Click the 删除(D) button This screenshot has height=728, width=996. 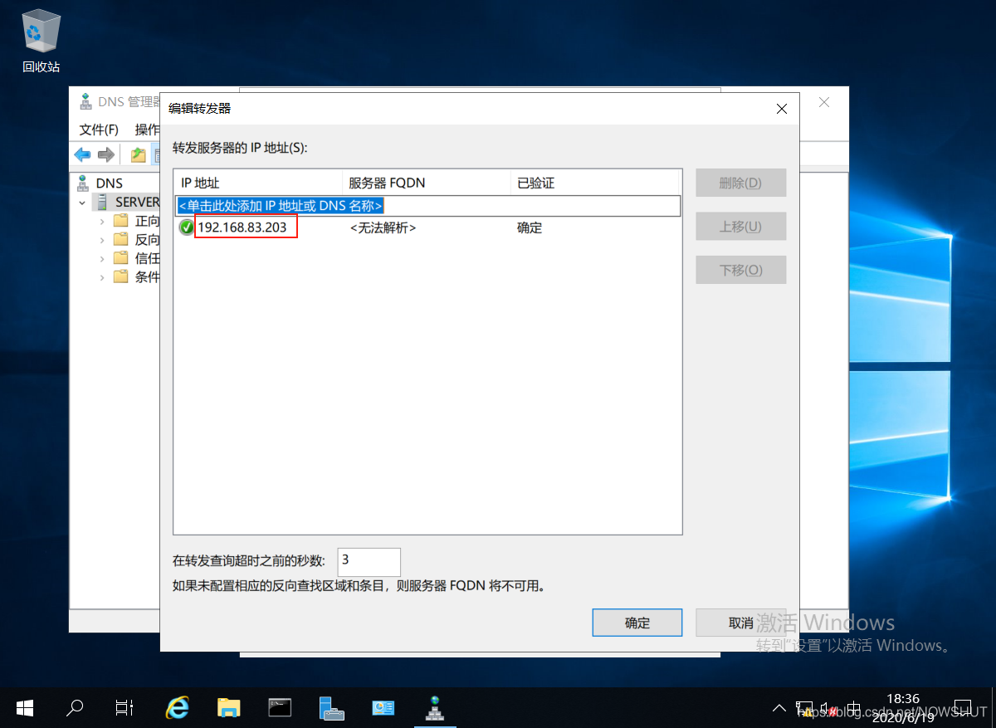[x=740, y=183]
